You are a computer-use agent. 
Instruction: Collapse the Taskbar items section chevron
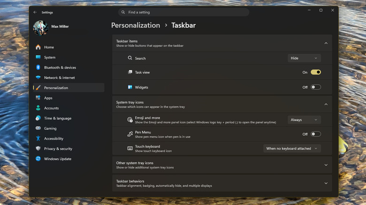(x=326, y=43)
